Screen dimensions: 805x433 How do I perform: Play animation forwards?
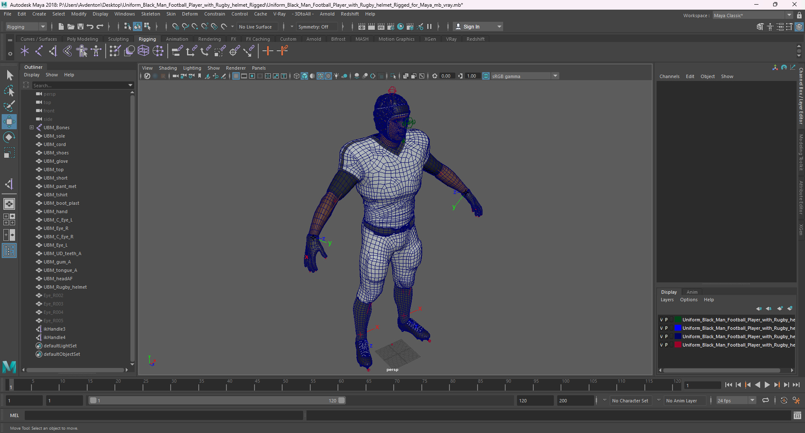[x=767, y=385]
